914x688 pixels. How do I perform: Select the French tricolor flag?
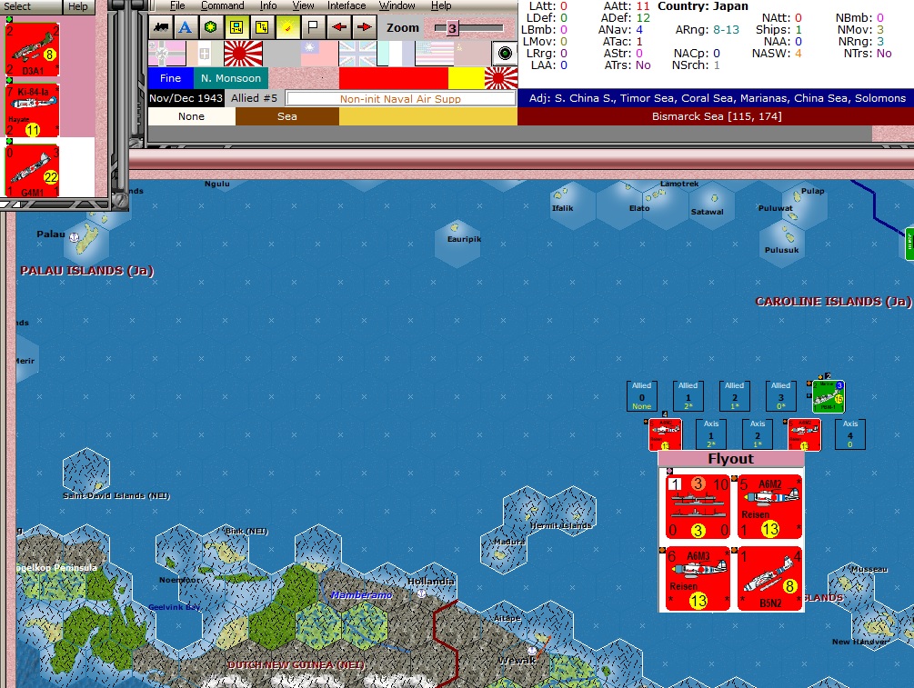[396, 54]
